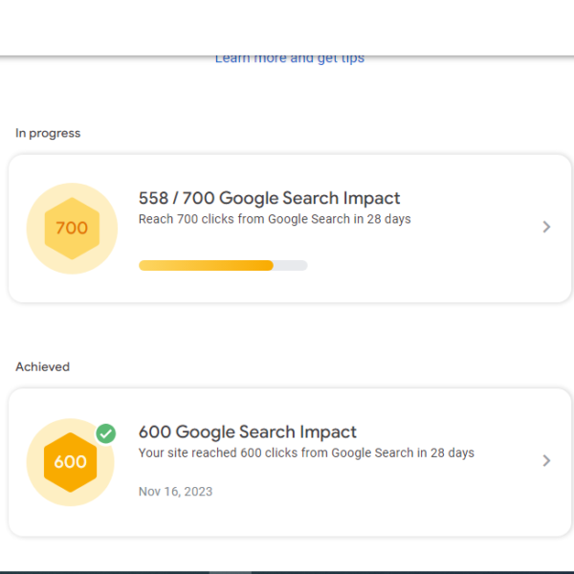Click the 700 clicks progress bar
The image size is (574, 574).
223,265
